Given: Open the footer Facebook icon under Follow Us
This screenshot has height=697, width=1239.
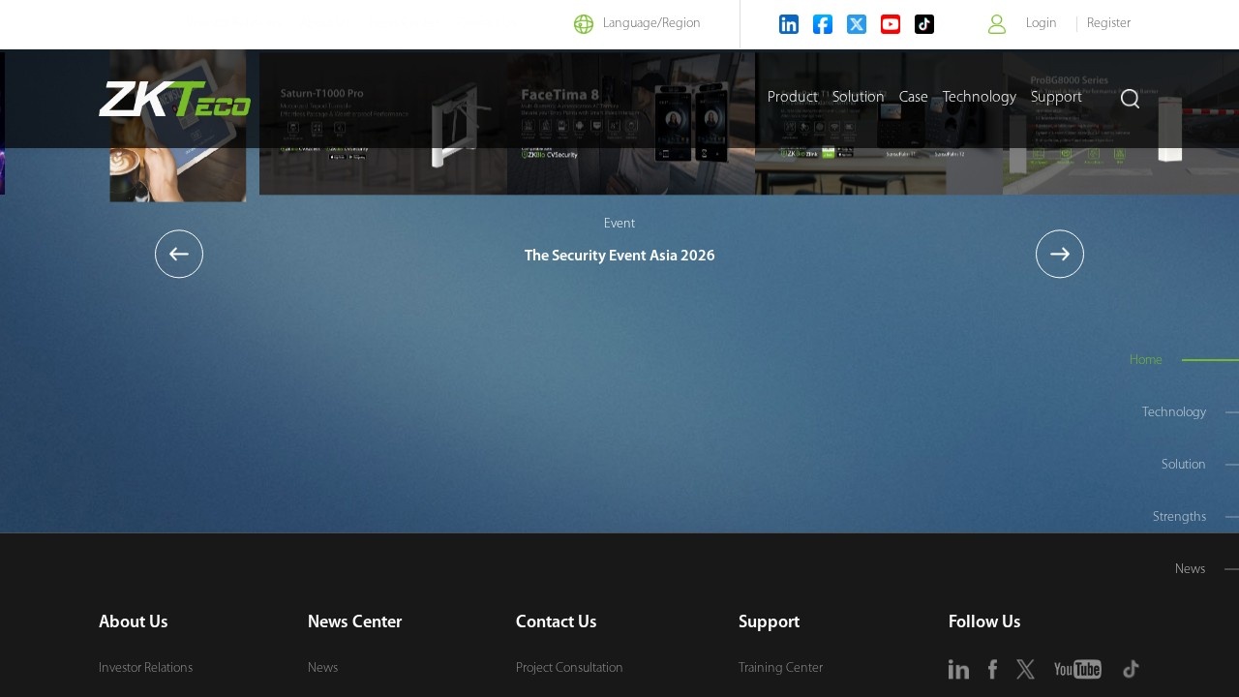Looking at the screenshot, I should (992, 669).
